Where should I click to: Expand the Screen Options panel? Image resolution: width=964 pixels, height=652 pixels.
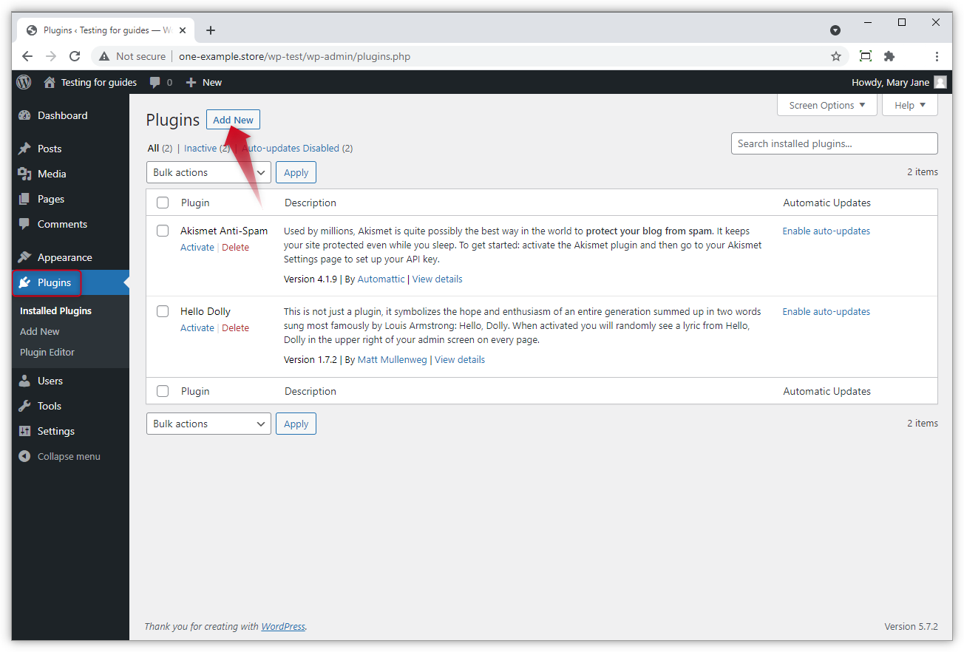(x=826, y=105)
